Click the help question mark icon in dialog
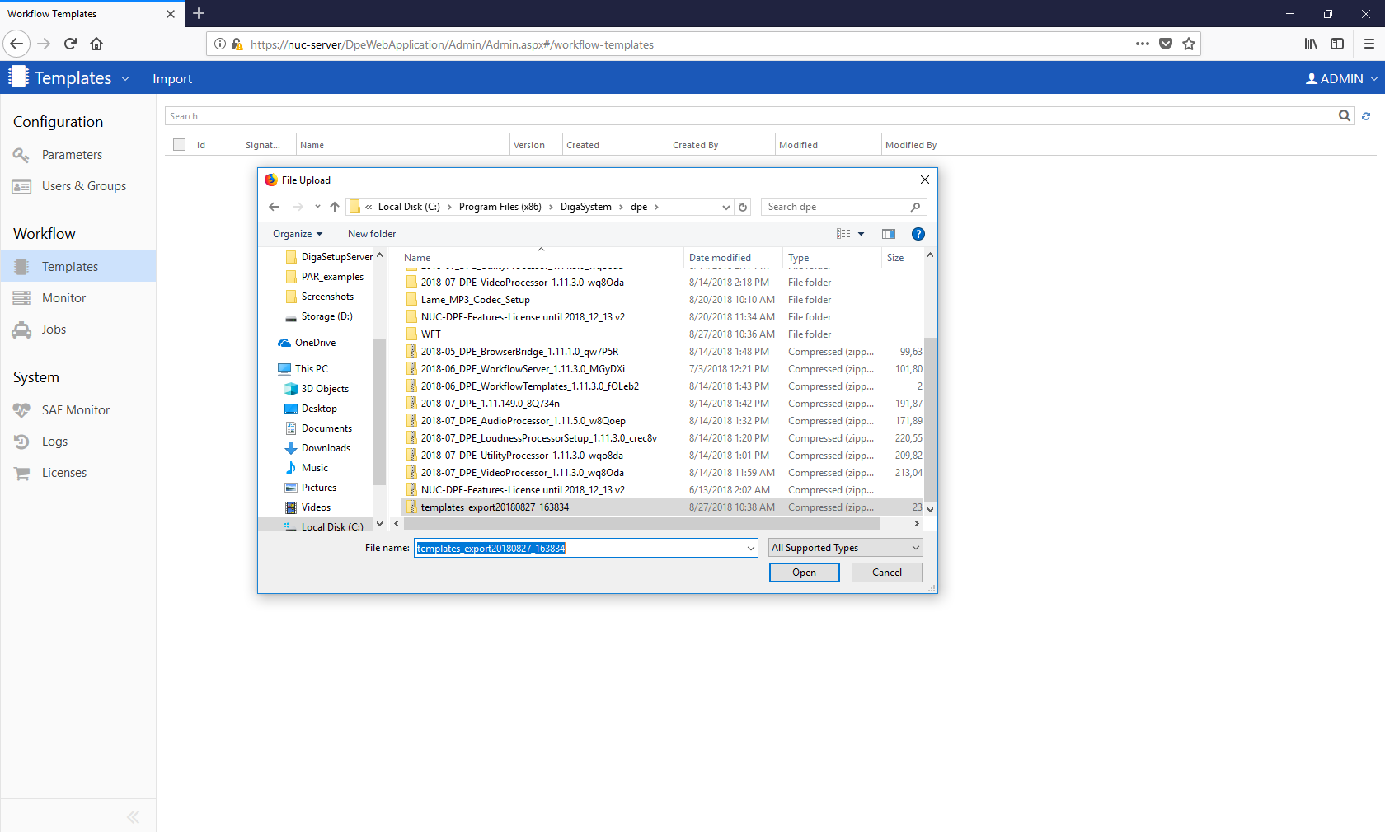This screenshot has width=1385, height=832. click(918, 234)
